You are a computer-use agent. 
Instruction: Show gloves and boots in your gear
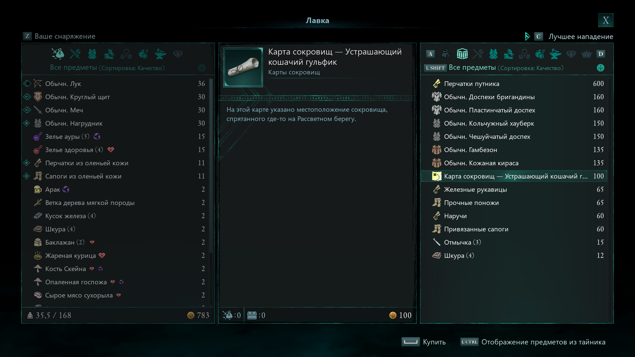pos(109,54)
